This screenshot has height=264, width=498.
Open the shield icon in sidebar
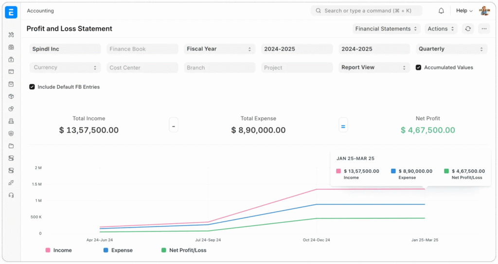point(11,133)
